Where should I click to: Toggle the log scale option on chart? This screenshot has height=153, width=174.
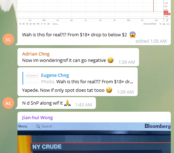point(164,24)
